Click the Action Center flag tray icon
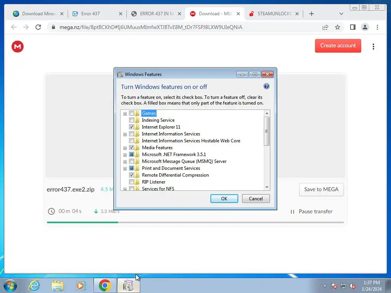Viewport: 391px width, 293px height. (x=334, y=286)
